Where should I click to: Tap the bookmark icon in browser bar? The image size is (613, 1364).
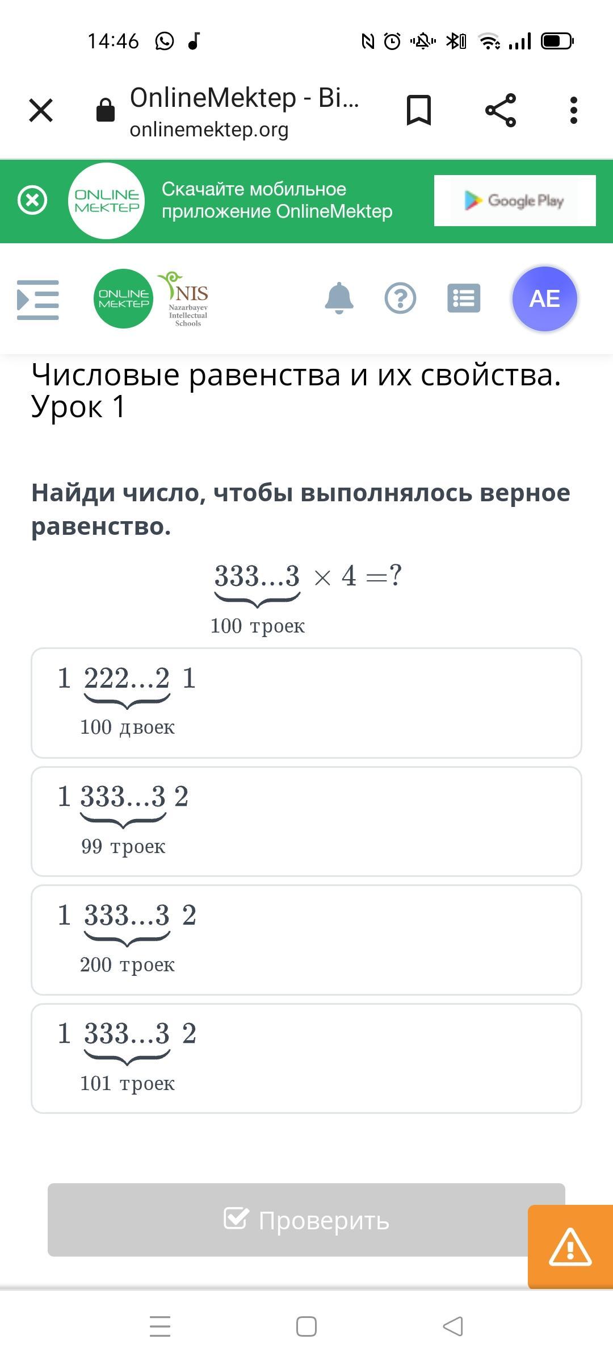[x=419, y=110]
